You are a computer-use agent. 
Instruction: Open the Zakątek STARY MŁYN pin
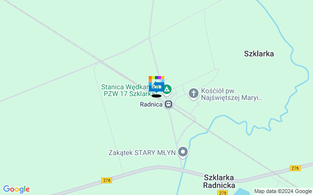[x=183, y=153]
